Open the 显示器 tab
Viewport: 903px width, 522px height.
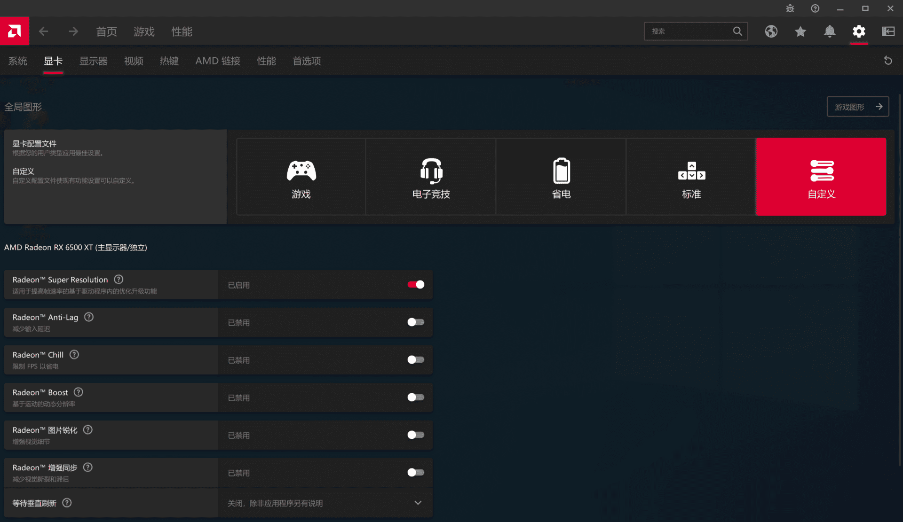(x=93, y=61)
